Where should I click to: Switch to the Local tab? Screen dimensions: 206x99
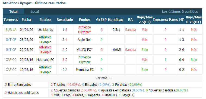point(35,12)
